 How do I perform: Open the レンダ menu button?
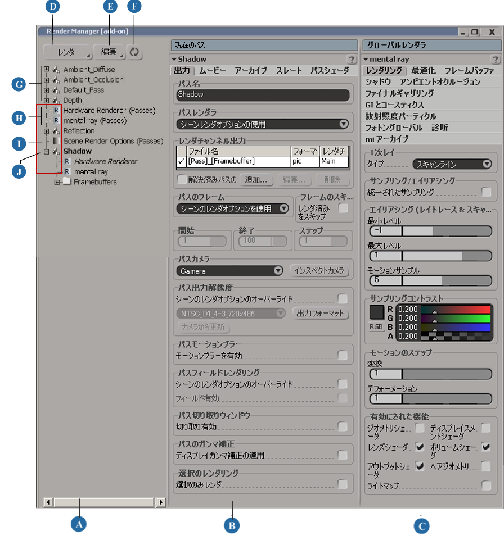point(67,52)
